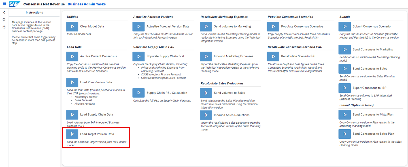Select the Utilities section heading
408x167 pixels.
[x=72, y=17]
